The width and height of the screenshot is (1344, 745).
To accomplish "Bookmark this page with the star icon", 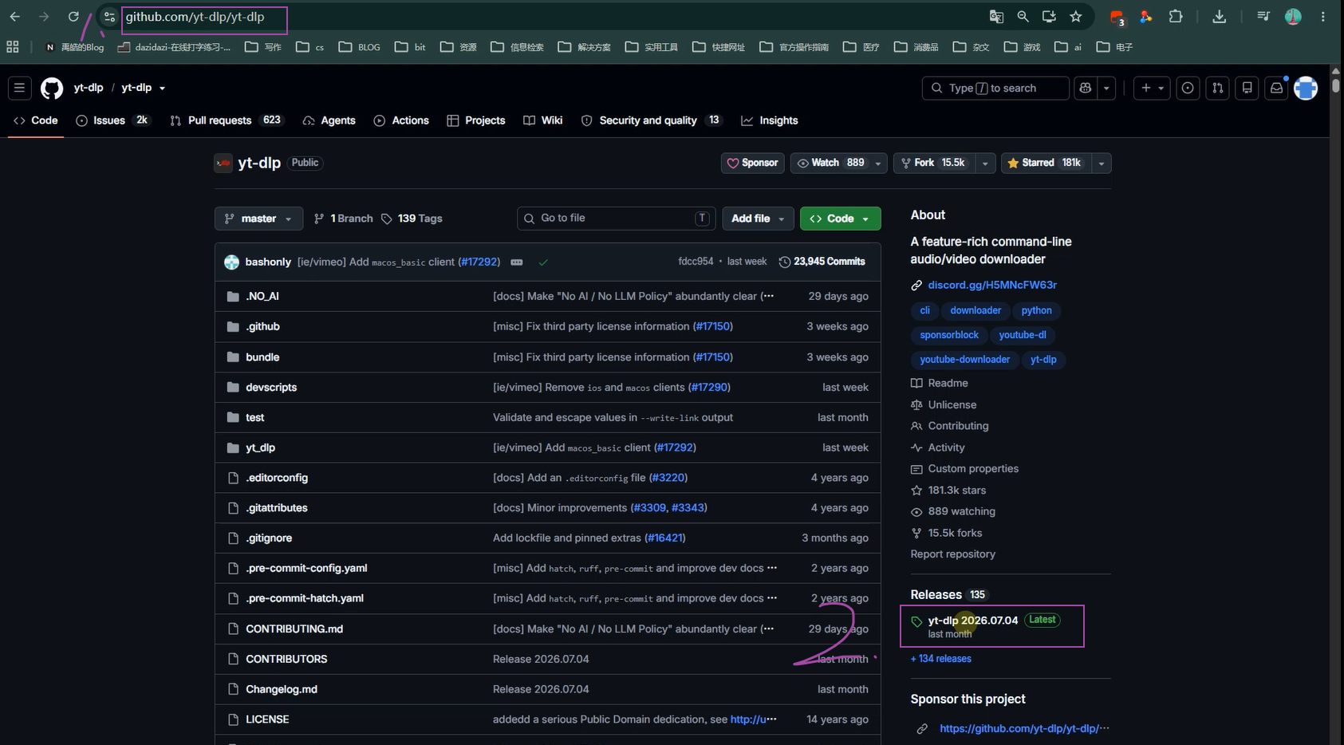I will pos(1076,17).
